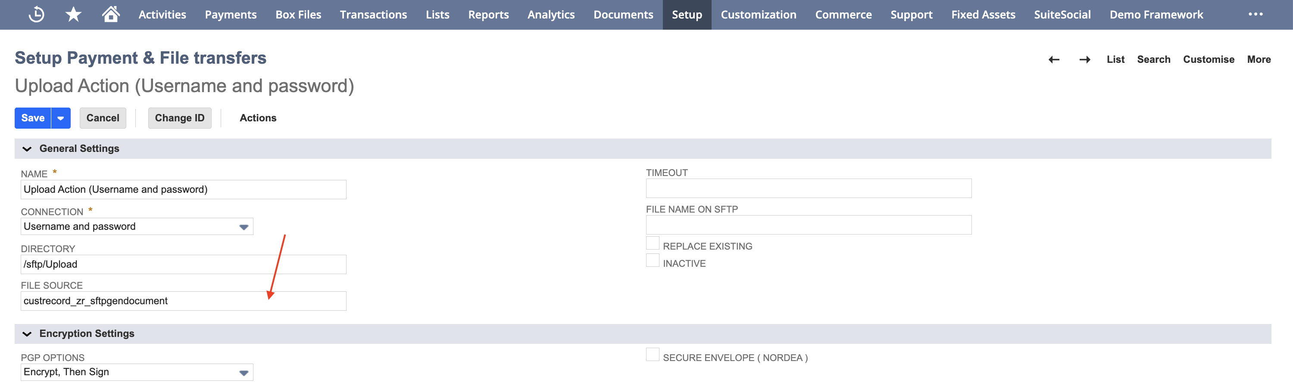Open the Customise link
Screen dimensions: 1293x389
tap(1209, 60)
